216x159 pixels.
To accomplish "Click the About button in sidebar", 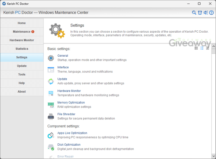I will pos(22,91).
